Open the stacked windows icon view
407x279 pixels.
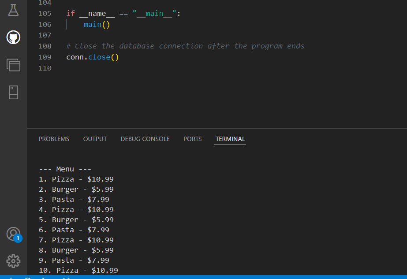(x=13, y=65)
